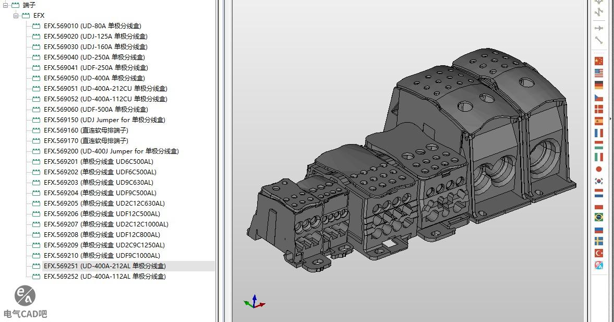Click the XYZ coordinate axis indicator
The image size is (614, 322).
[x=254, y=302]
